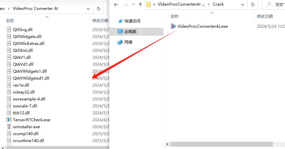Select the swresample-4.dll file icon
The height and width of the screenshot is (149, 285).
pos(9,99)
